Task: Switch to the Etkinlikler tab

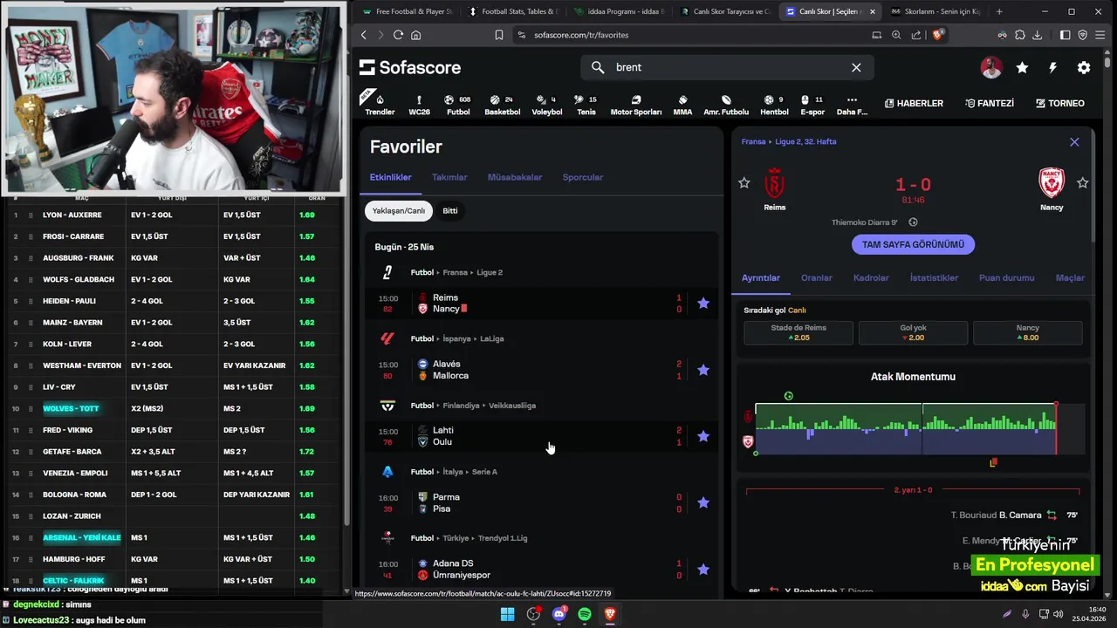Action: (391, 177)
